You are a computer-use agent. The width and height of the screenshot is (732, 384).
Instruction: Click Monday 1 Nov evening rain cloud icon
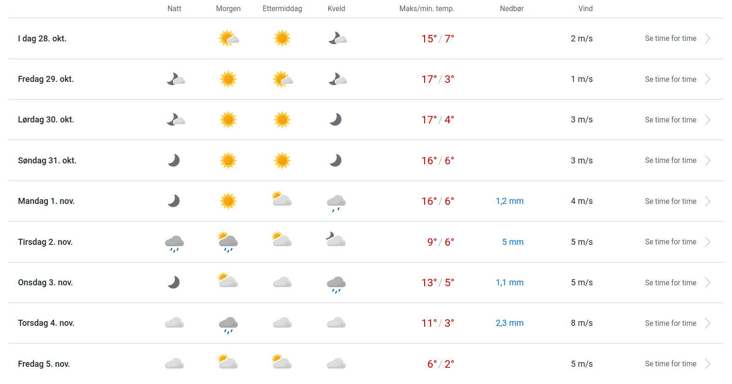tap(336, 202)
